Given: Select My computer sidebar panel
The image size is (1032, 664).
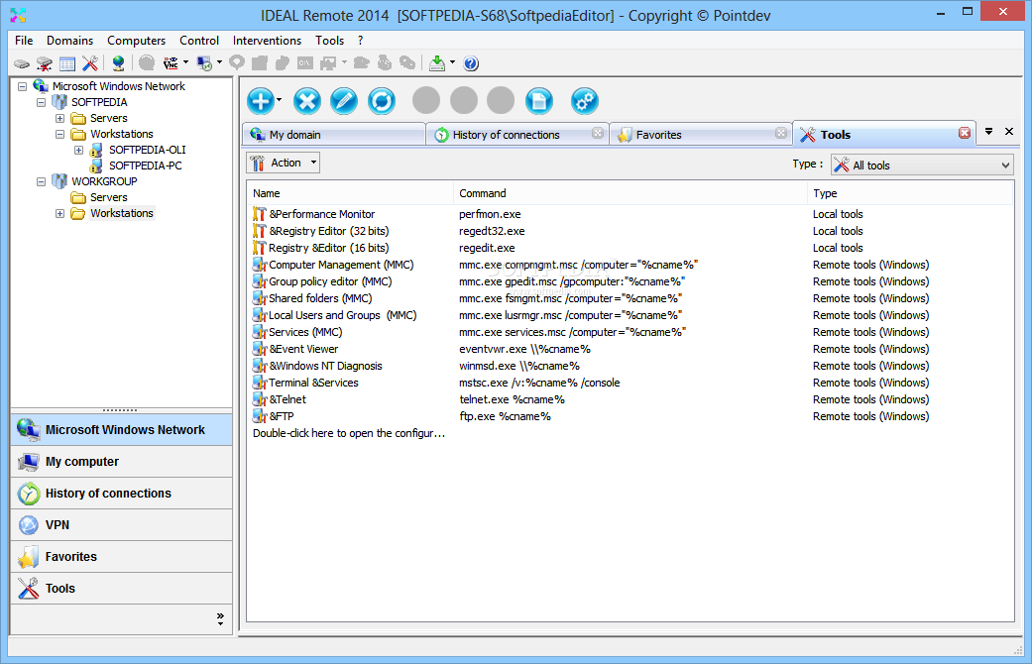Looking at the screenshot, I should point(121,462).
